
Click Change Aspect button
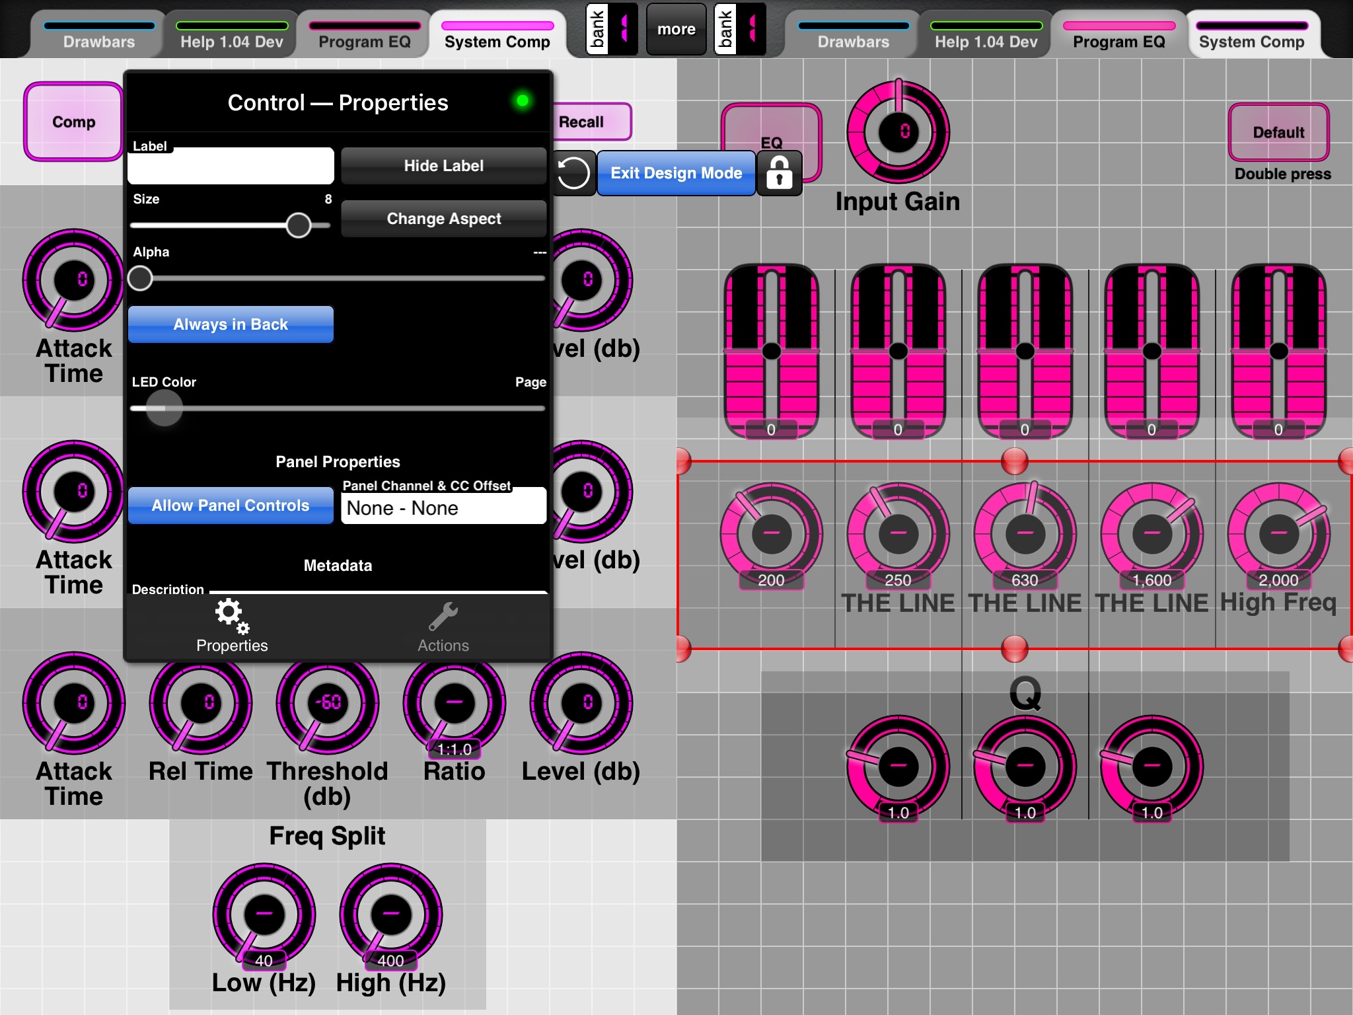pyautogui.click(x=443, y=219)
